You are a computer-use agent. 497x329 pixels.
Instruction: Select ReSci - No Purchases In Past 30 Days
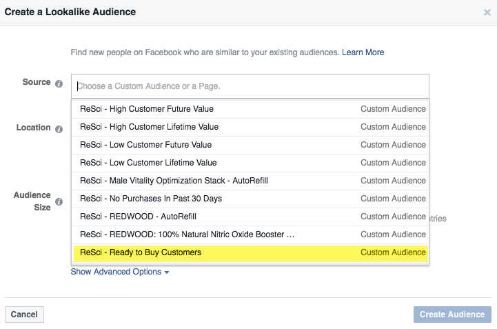pyautogui.click(x=250, y=199)
